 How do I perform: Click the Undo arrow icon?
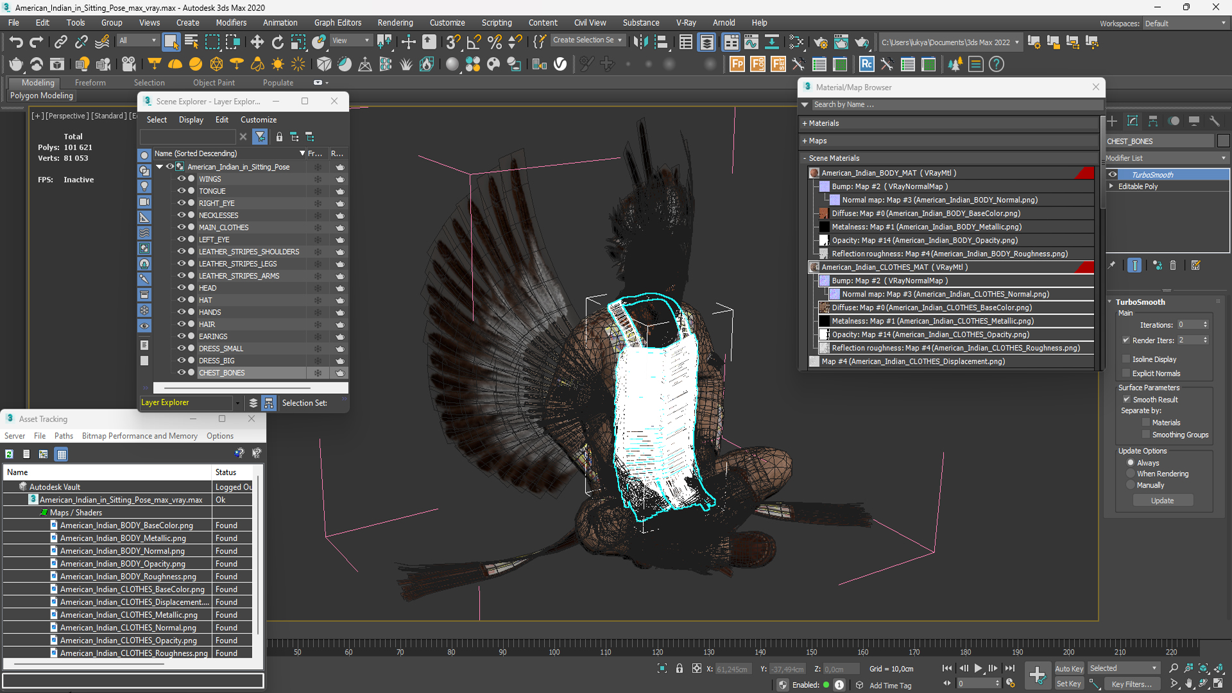16,42
